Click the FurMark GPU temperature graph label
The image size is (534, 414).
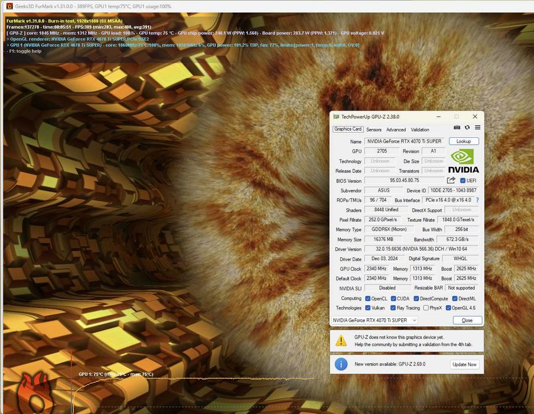[x=116, y=374]
